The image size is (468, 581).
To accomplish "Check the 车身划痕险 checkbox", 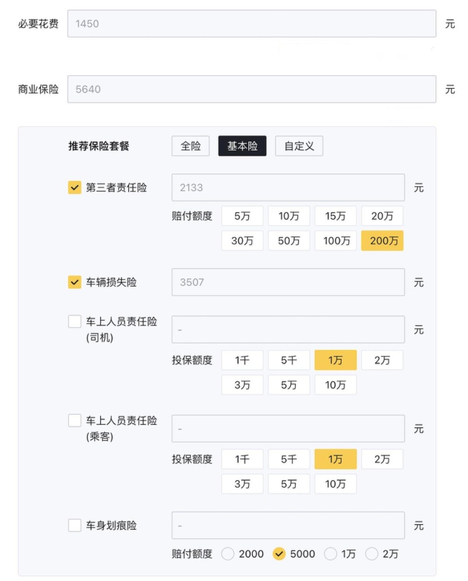I will 75,525.
